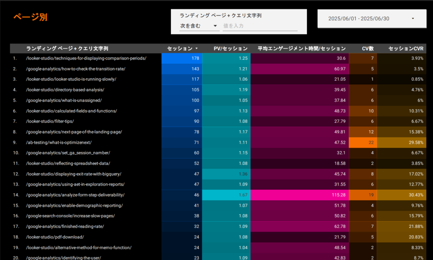Click the ページ別 report title
Image resolution: width=433 pixels, height=260 pixels.
(x=30, y=17)
